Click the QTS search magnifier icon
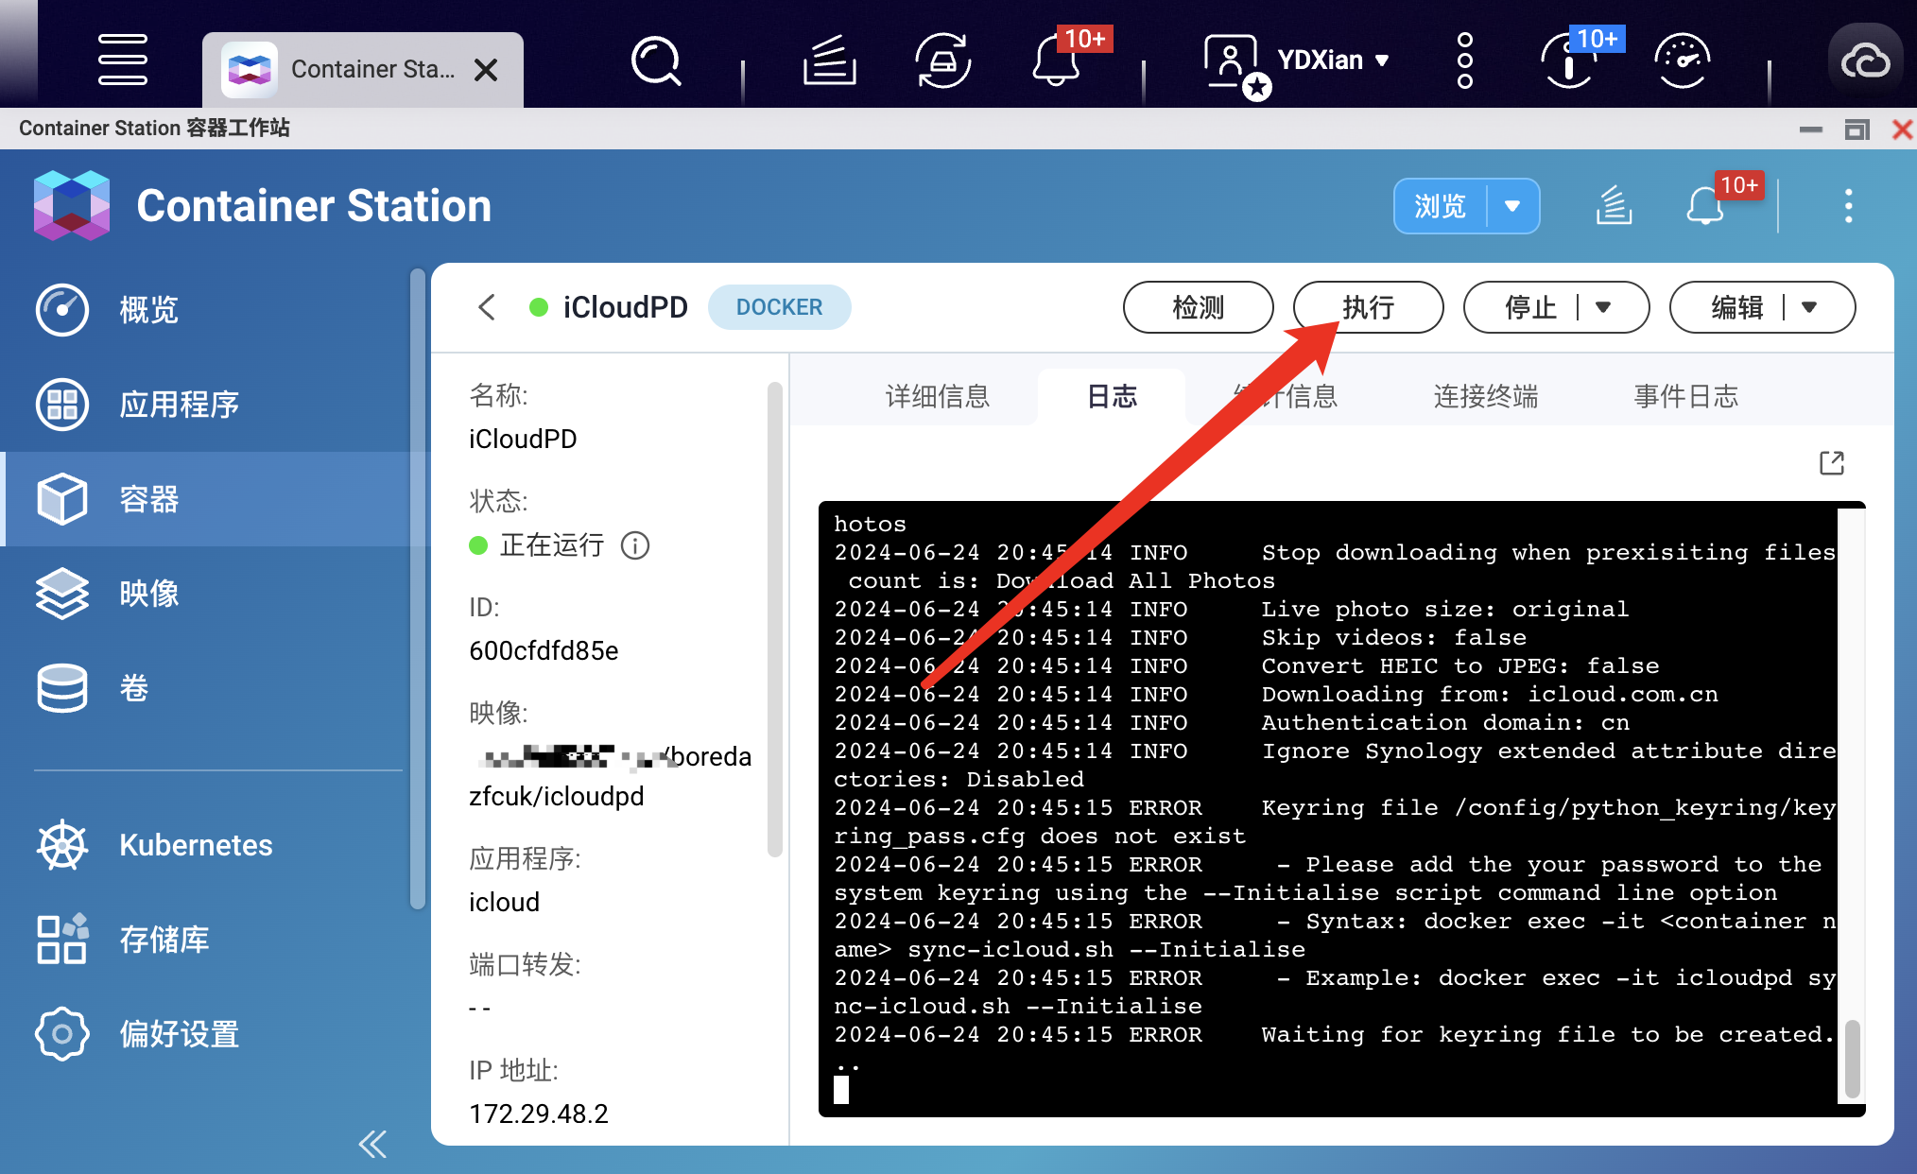This screenshot has height=1174, width=1917. 656,61
